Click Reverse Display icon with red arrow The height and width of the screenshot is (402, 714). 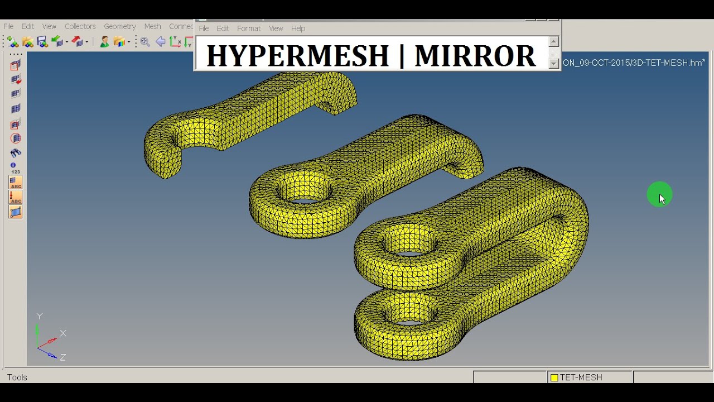coord(16,80)
